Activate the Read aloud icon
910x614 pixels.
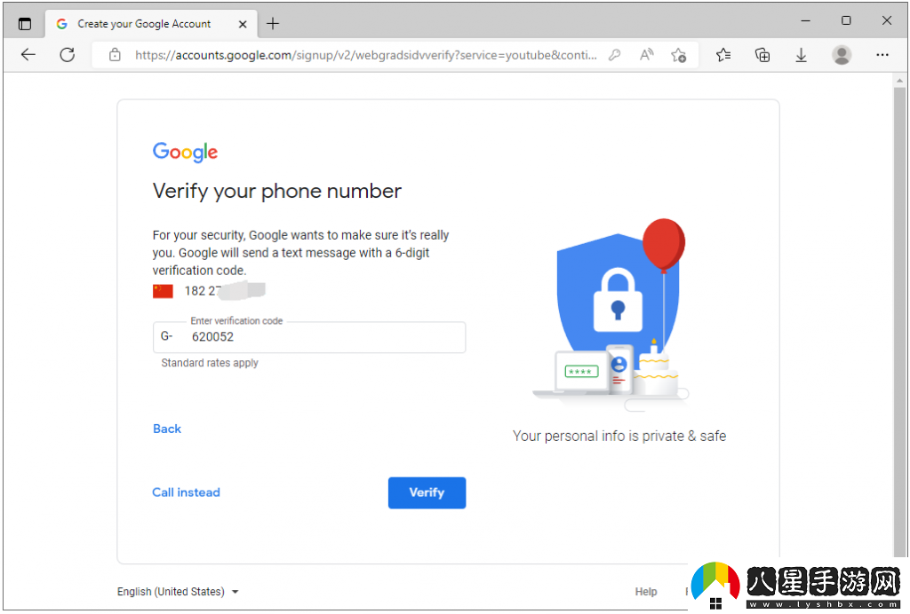[x=646, y=55]
